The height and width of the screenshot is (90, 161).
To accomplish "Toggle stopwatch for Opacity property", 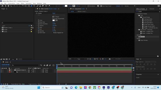I will pos(38,25).
